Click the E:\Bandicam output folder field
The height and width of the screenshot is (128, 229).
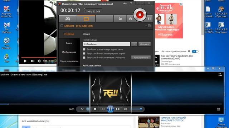[106, 44]
